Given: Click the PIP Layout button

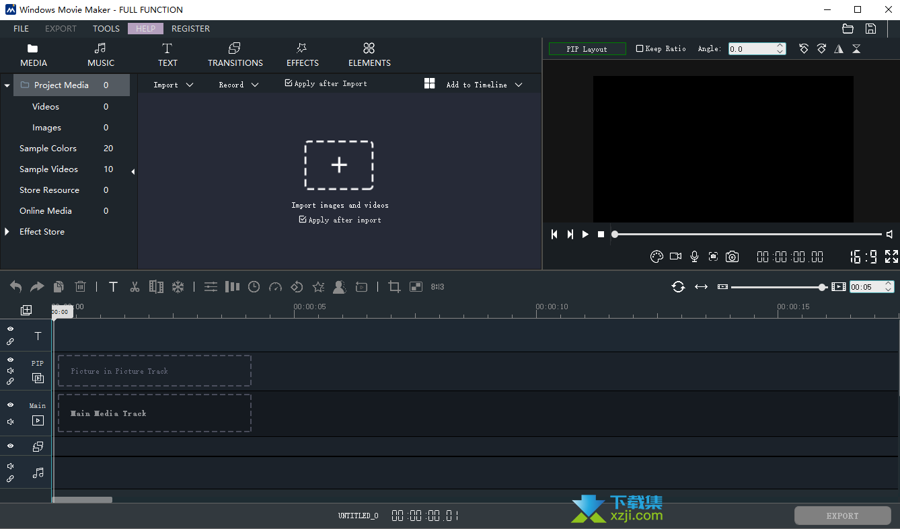Looking at the screenshot, I should tap(587, 48).
